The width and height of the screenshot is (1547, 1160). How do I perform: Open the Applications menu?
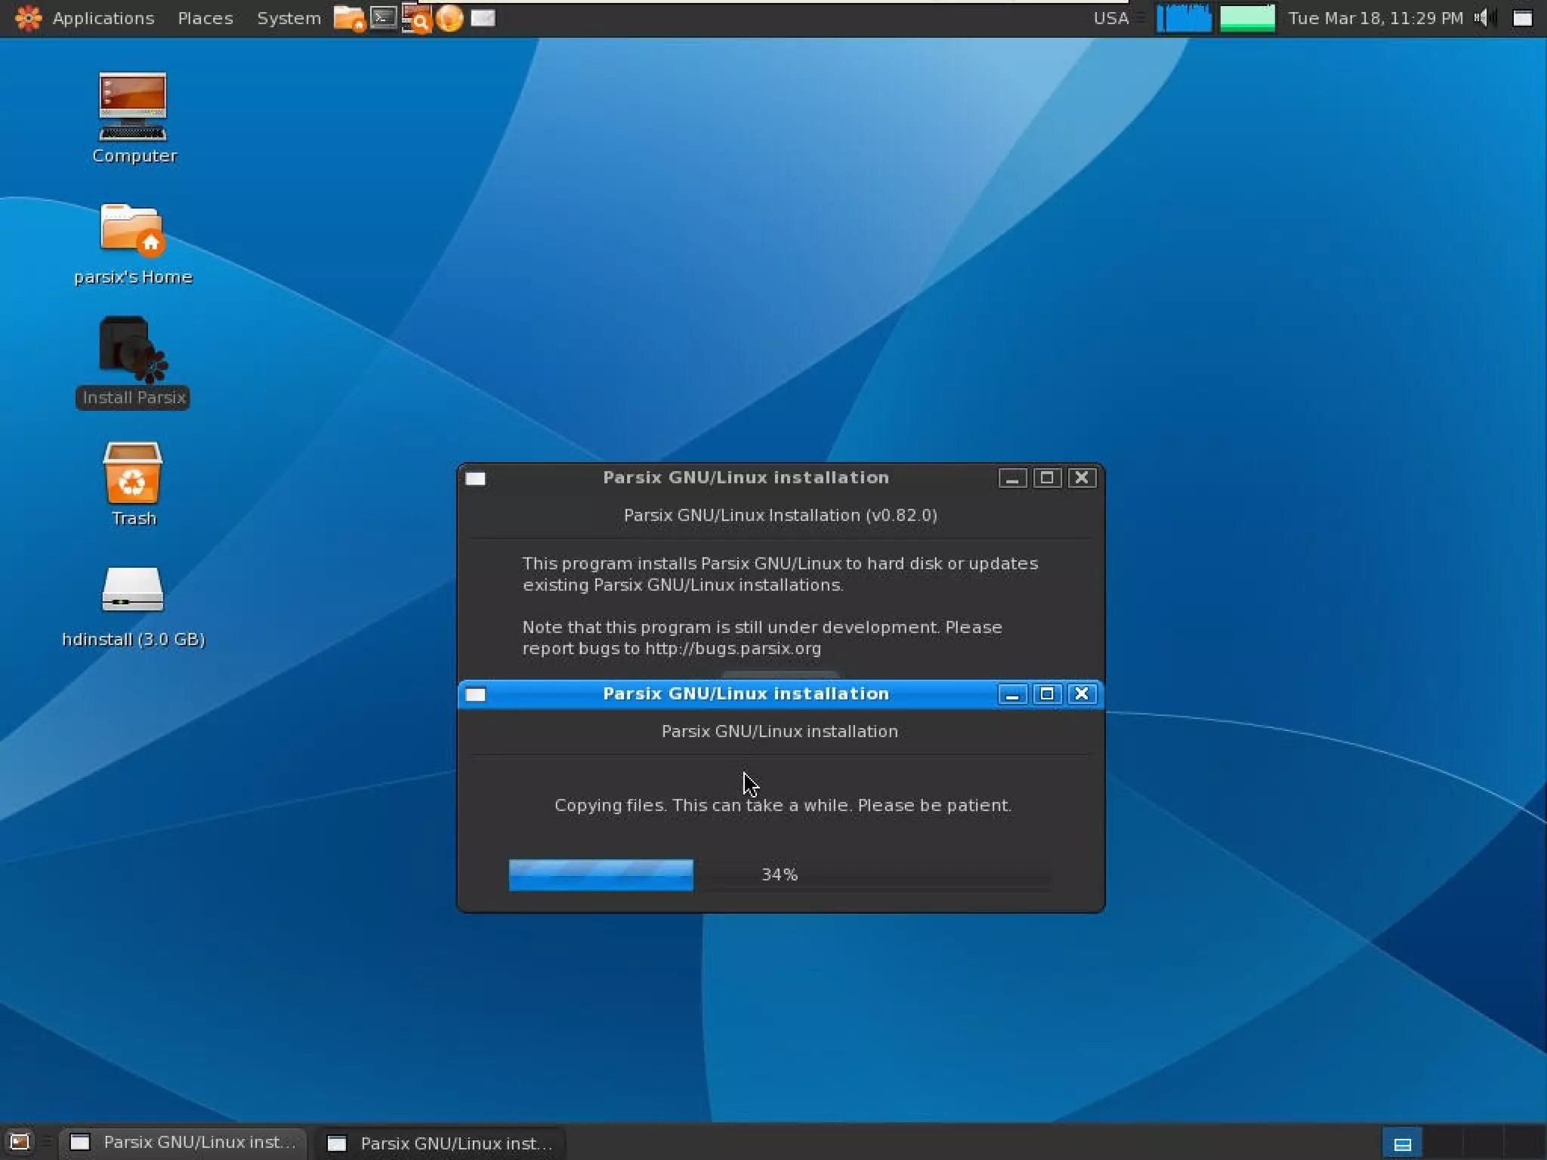tap(102, 18)
